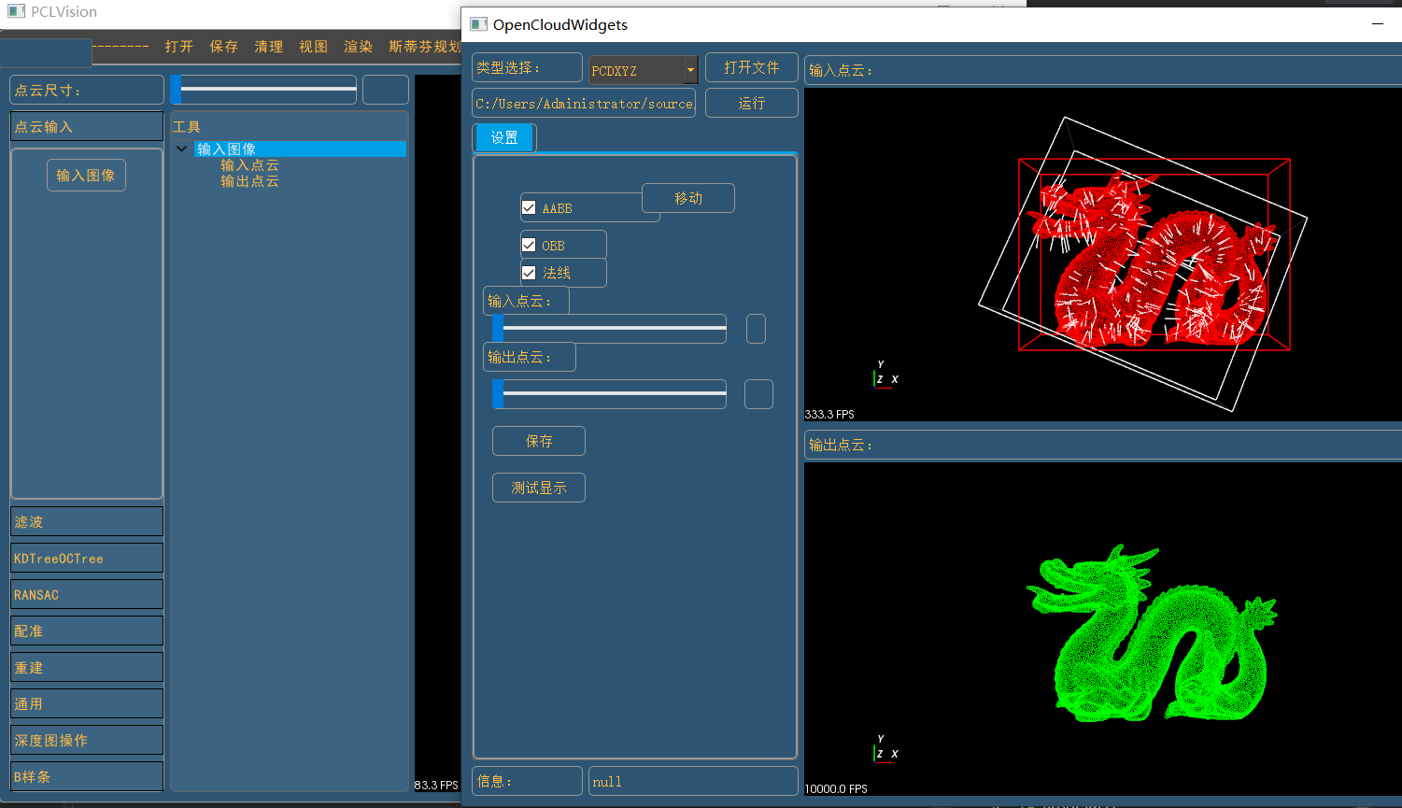Open the 滤波 section
Viewport: 1402px width, 808px height.
87,521
